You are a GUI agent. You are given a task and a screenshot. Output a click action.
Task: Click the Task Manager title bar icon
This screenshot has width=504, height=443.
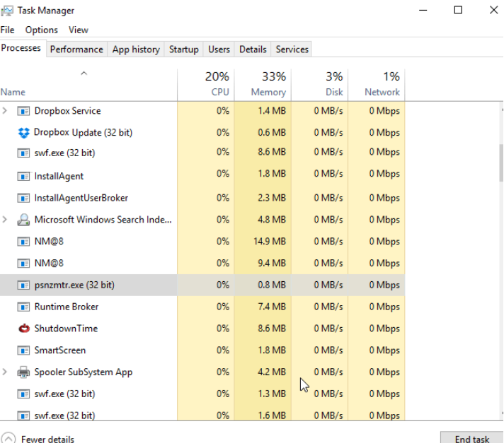pyautogui.click(x=8, y=10)
